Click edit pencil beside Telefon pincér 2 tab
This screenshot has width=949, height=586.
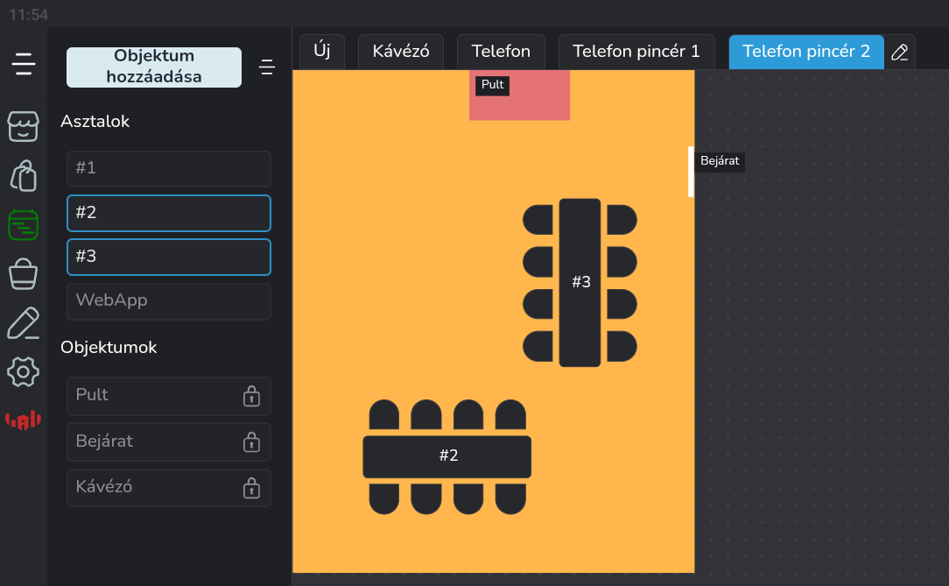(x=899, y=53)
